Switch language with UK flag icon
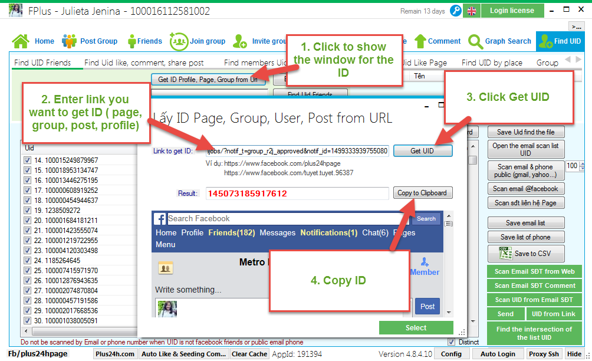592x361 pixels. (x=472, y=11)
